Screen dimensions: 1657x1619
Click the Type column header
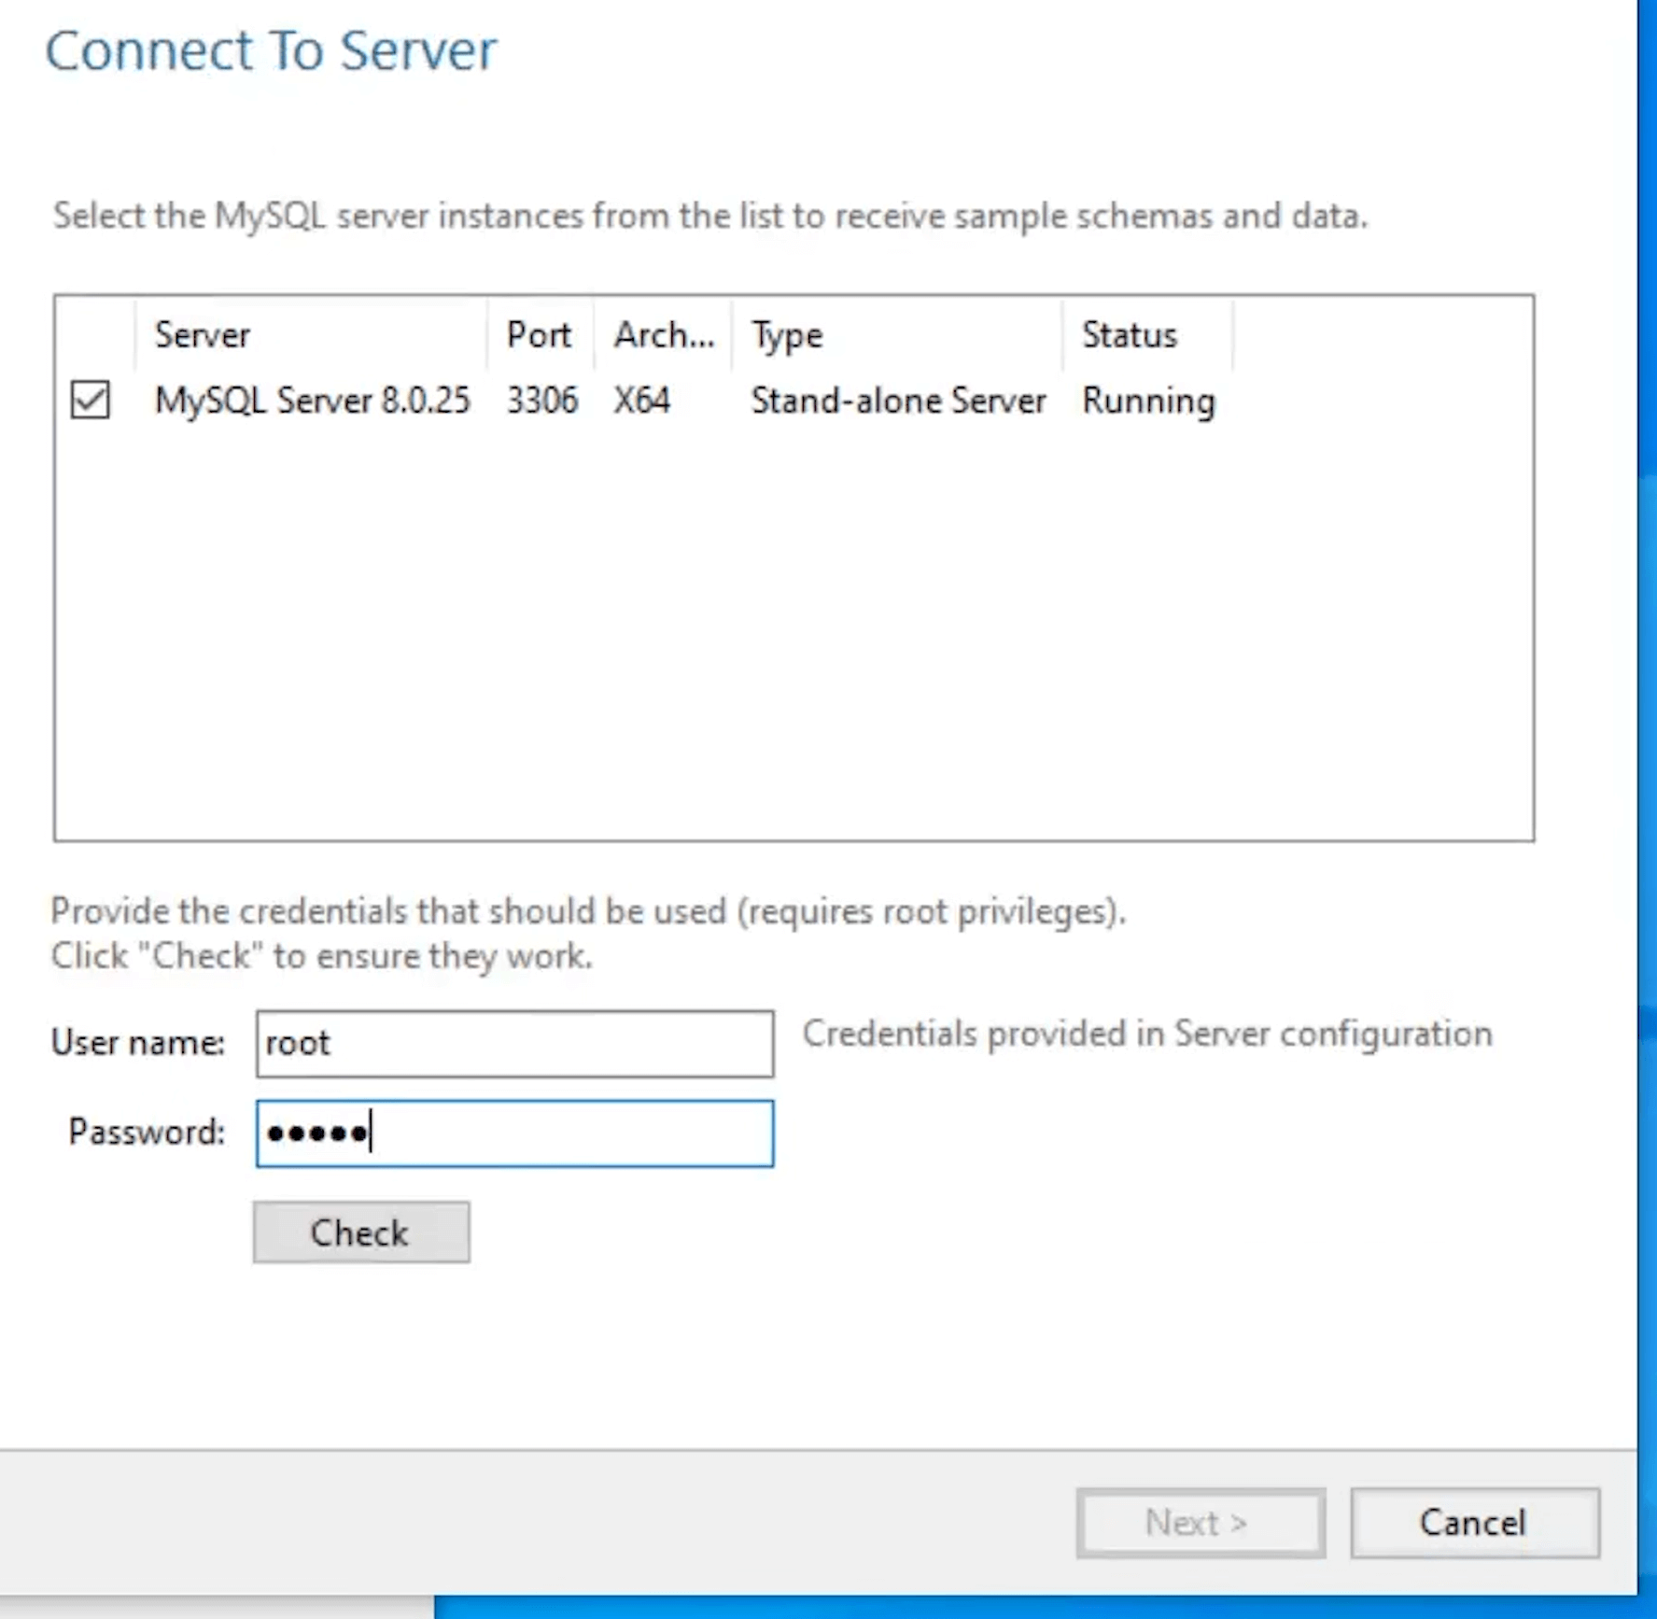898,334
